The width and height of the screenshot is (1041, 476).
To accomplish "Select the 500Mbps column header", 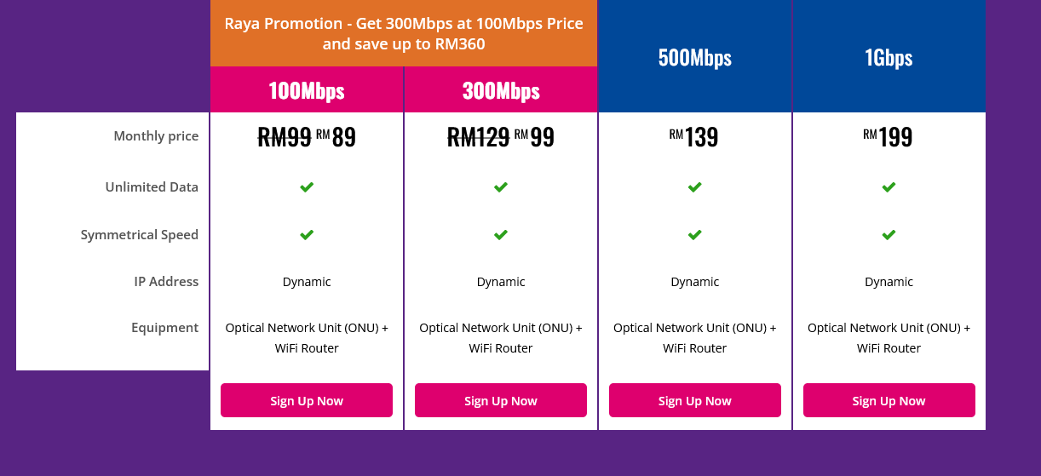I will tap(695, 56).
